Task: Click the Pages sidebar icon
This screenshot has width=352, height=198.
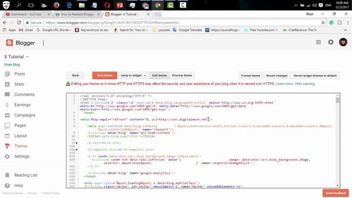Action: click(7, 125)
